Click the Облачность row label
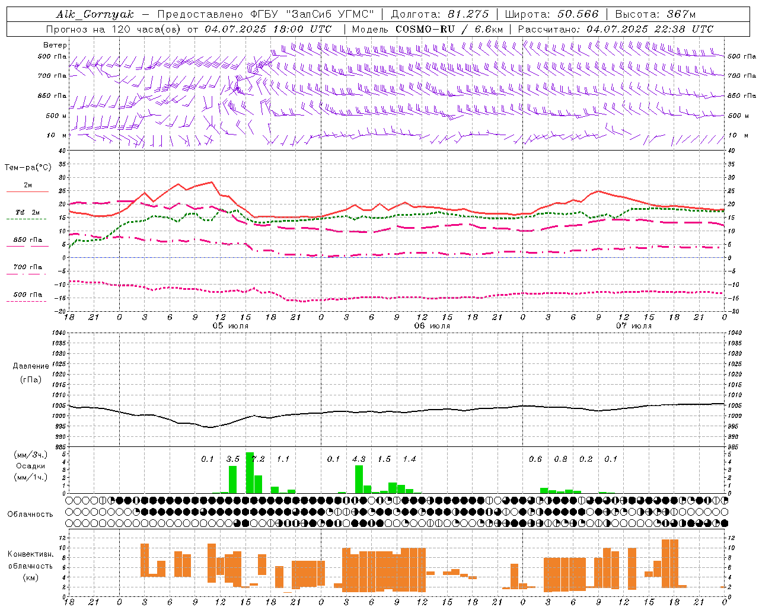Viewport: 759px width, 607px height. tap(30, 515)
